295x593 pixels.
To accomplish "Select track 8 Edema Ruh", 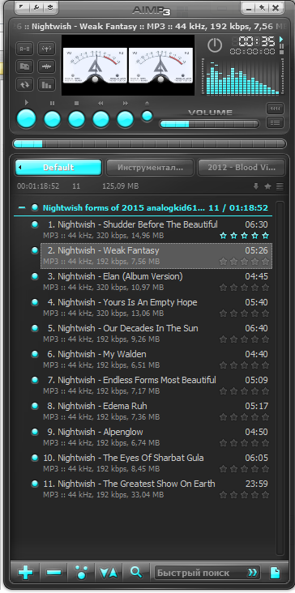I will (156, 412).
